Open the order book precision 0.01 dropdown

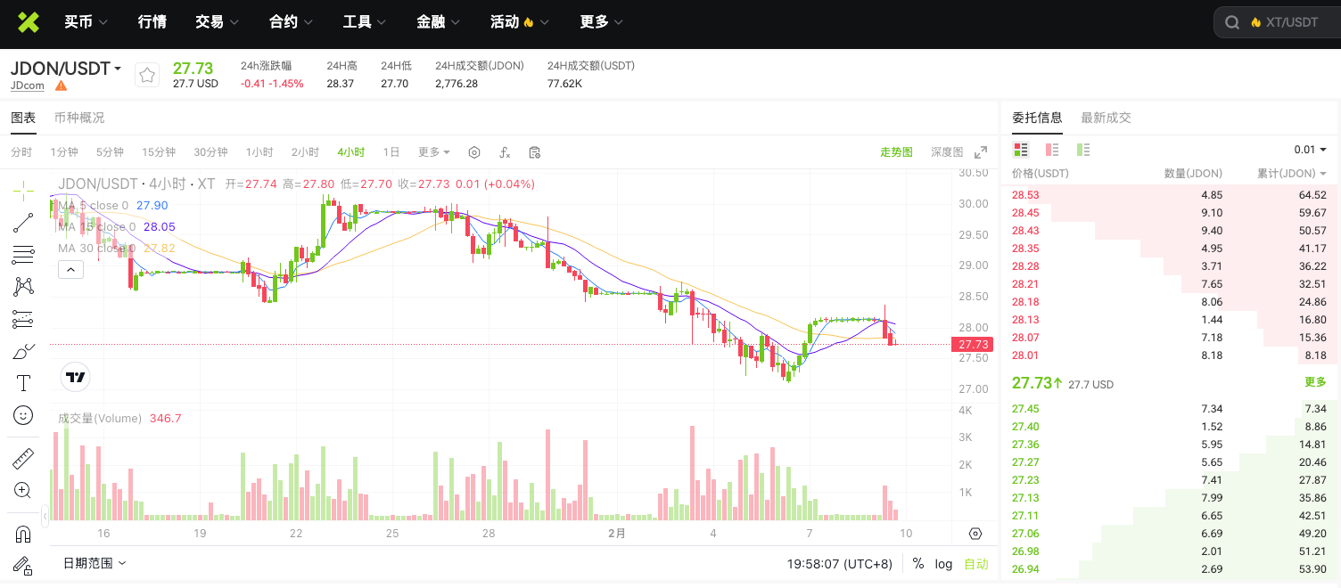click(1307, 150)
